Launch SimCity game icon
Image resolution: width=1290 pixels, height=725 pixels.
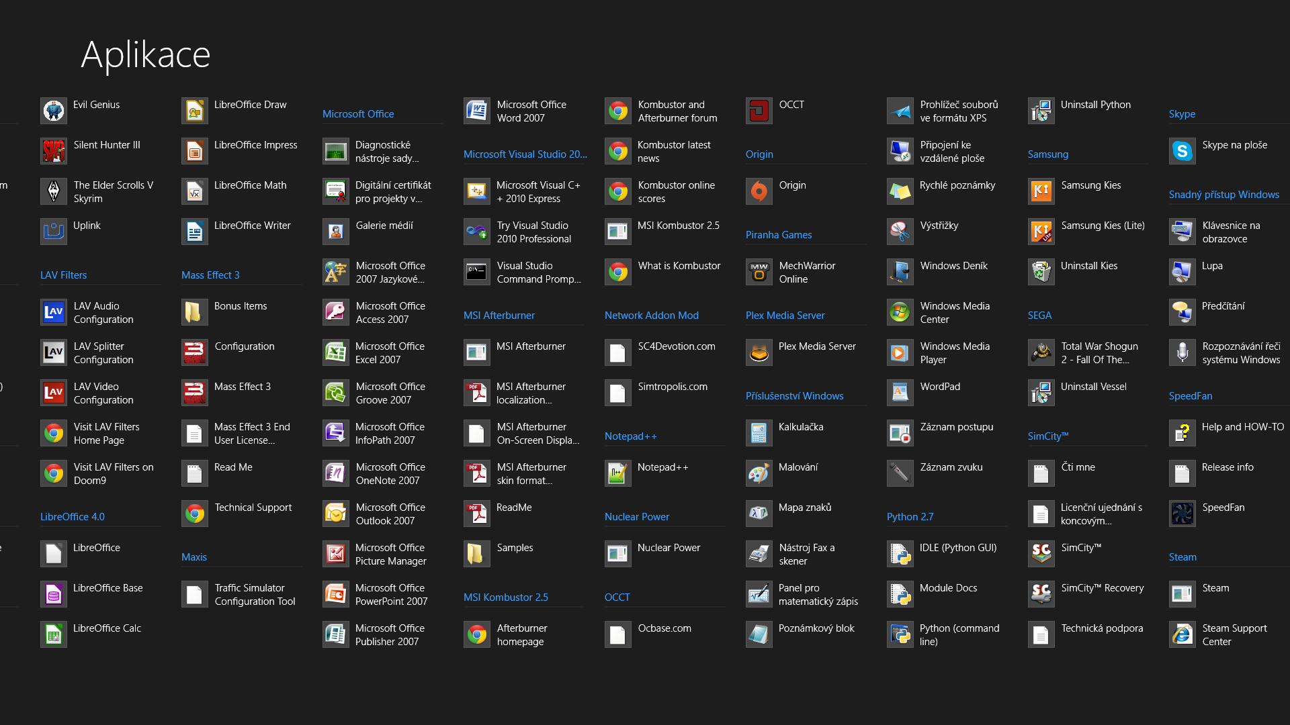tap(1041, 554)
